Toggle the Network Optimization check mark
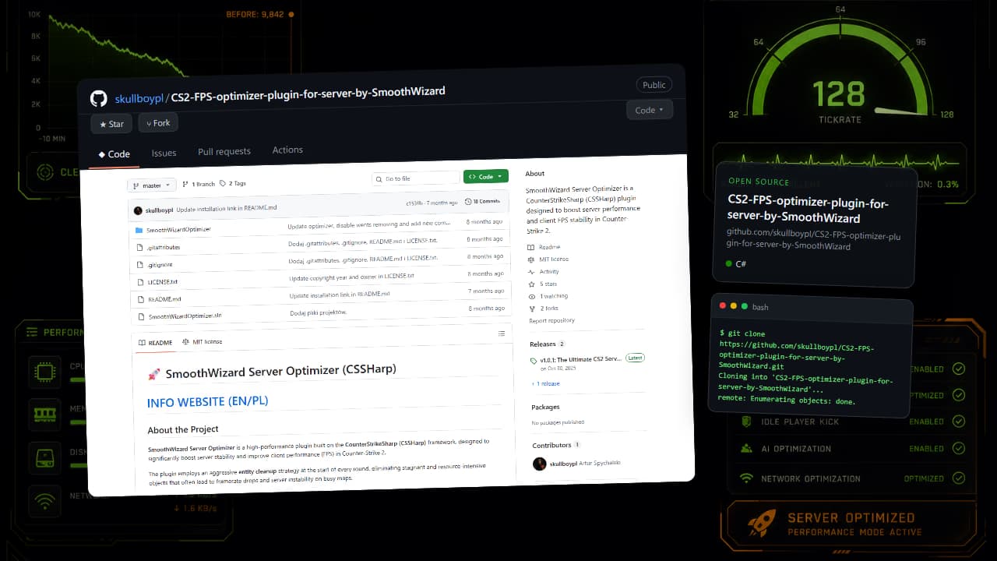 pos(958,478)
